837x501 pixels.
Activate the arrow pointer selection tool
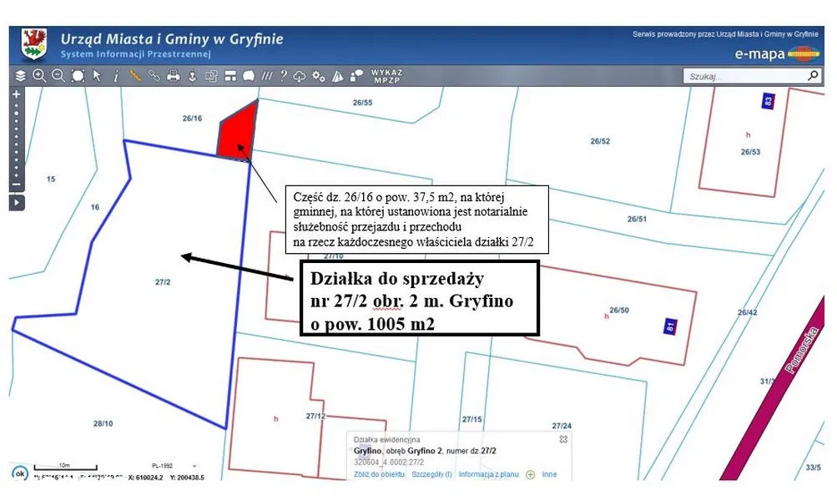tap(97, 76)
